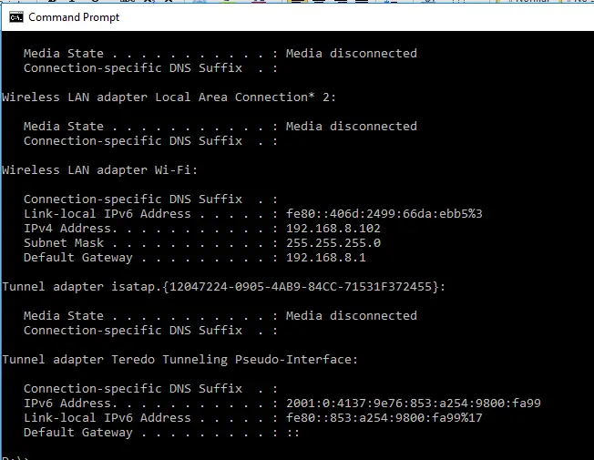The image size is (594, 460).
Task: Click the Teredo default gateway value ::
Action: (x=292, y=433)
